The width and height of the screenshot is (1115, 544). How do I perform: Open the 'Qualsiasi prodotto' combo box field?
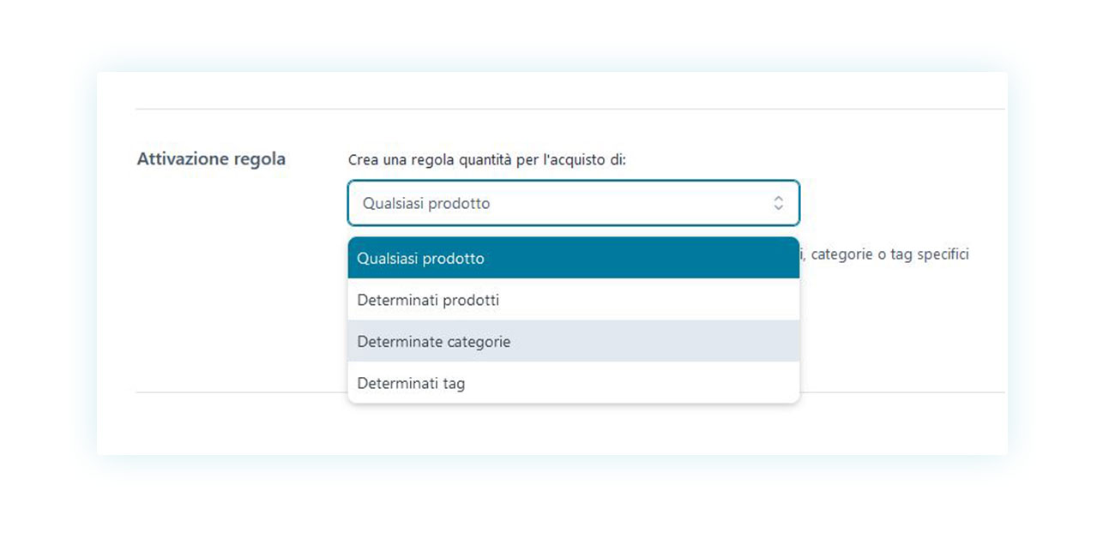click(573, 203)
